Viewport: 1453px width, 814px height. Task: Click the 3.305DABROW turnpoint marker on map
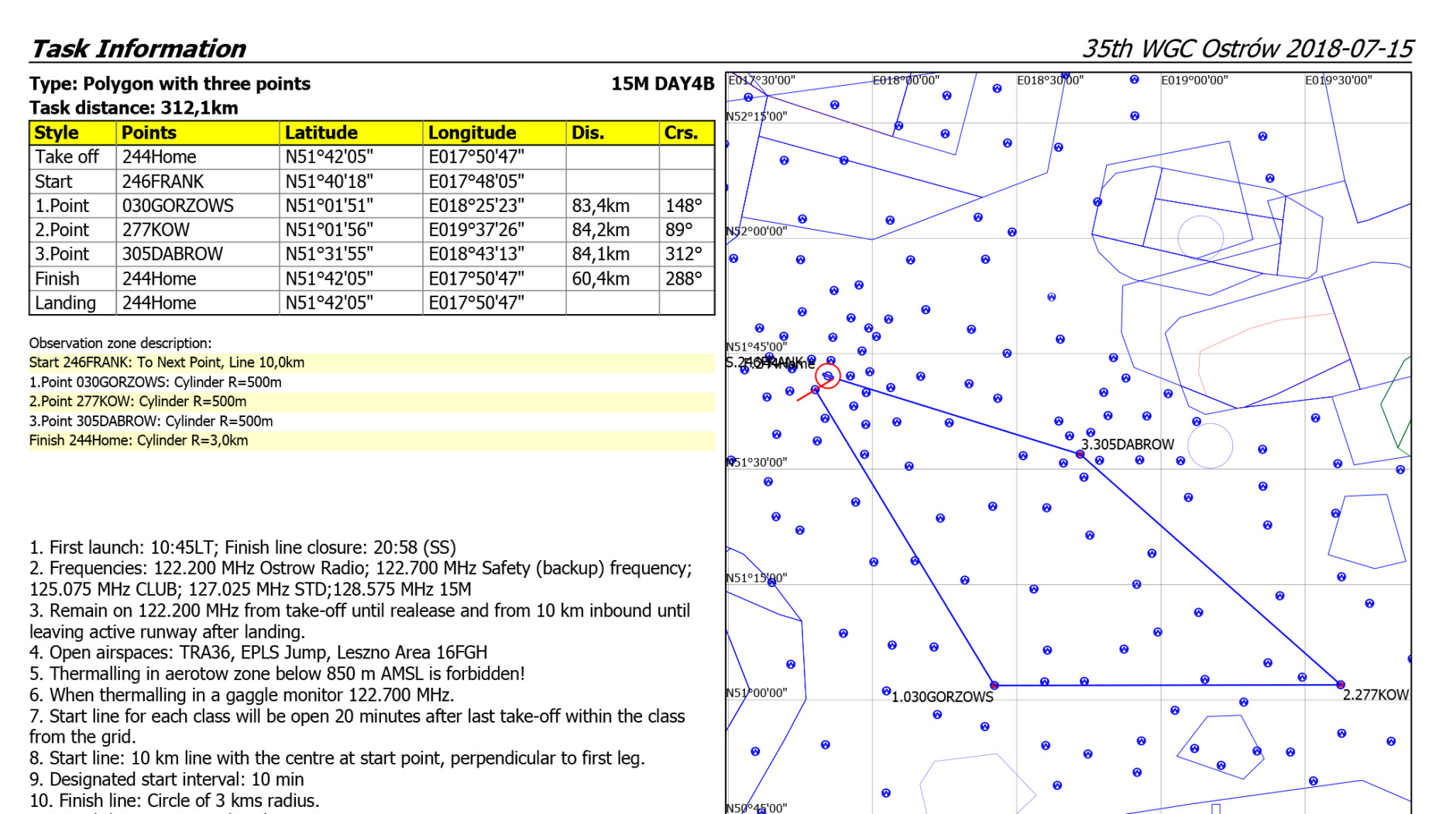1080,454
